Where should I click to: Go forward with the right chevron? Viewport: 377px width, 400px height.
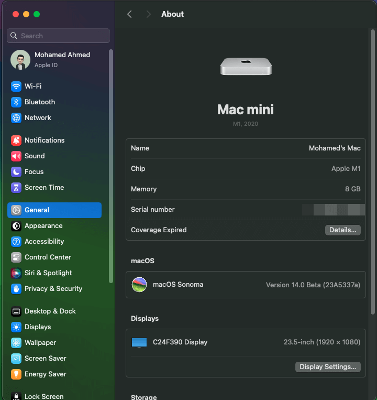[x=149, y=14]
